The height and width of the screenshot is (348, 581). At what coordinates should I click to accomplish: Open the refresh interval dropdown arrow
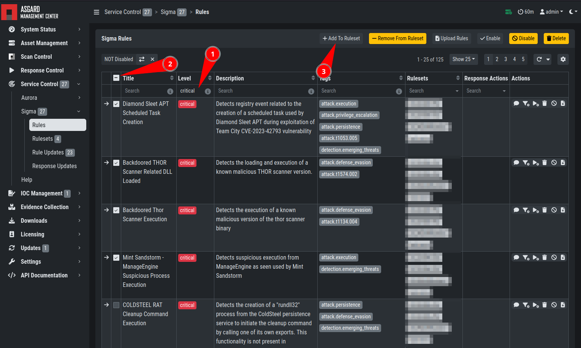[548, 59]
